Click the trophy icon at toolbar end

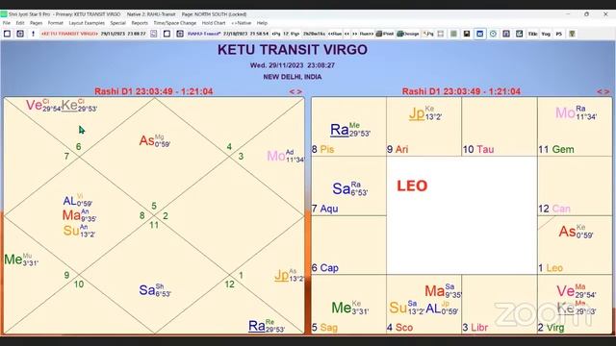pyautogui.click(x=572, y=34)
